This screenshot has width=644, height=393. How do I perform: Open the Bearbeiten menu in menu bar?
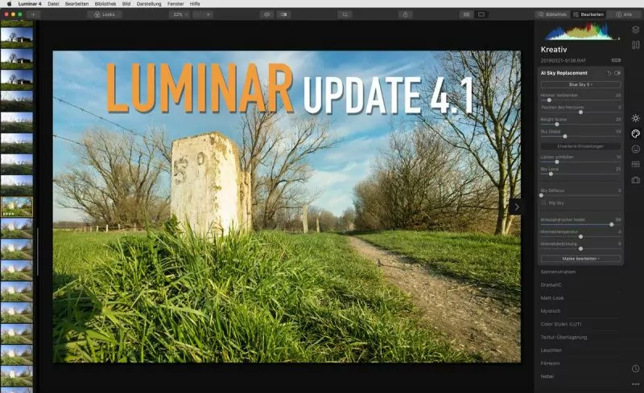(x=76, y=4)
